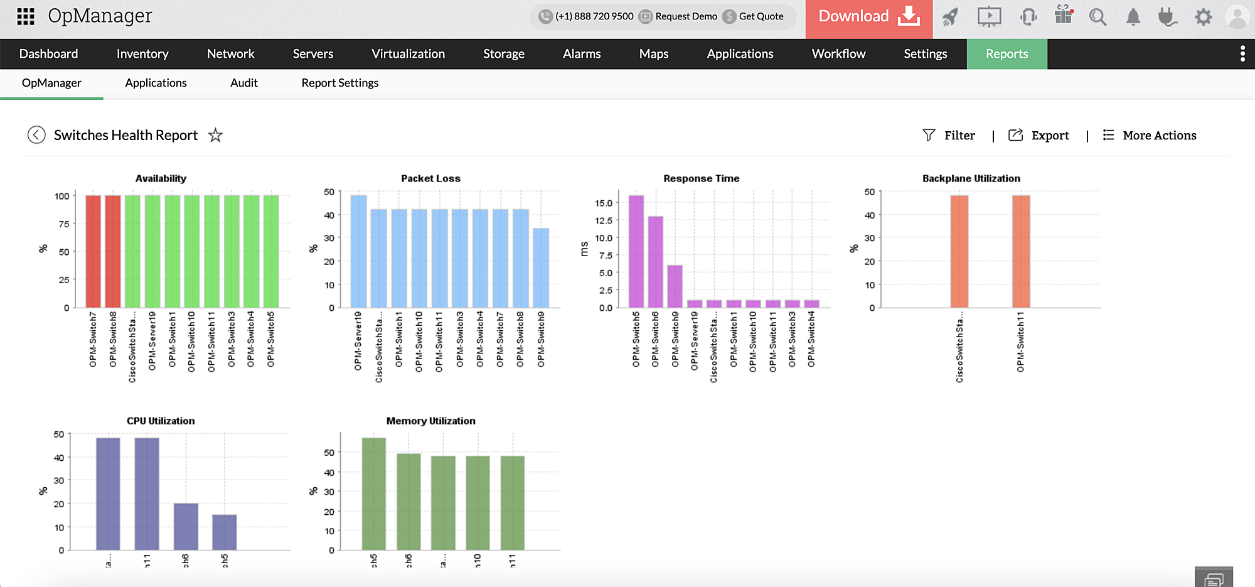Switch to the Audit tab
1255x587 pixels.
point(244,82)
